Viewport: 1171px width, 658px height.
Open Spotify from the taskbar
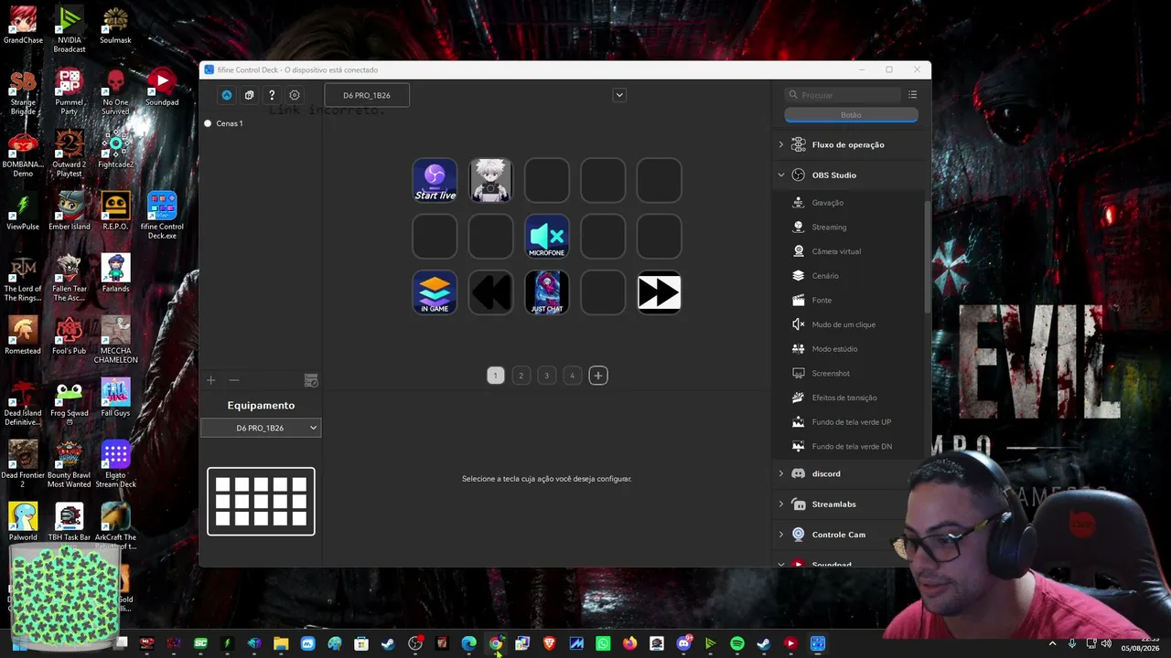737,643
